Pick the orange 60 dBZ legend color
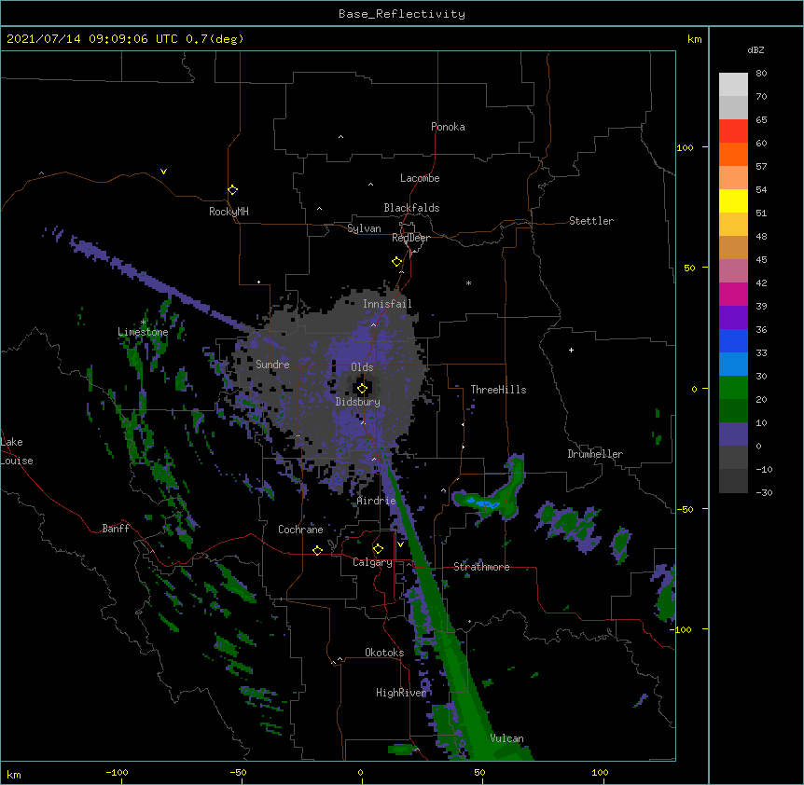This screenshot has width=804, height=785. pyautogui.click(x=733, y=154)
